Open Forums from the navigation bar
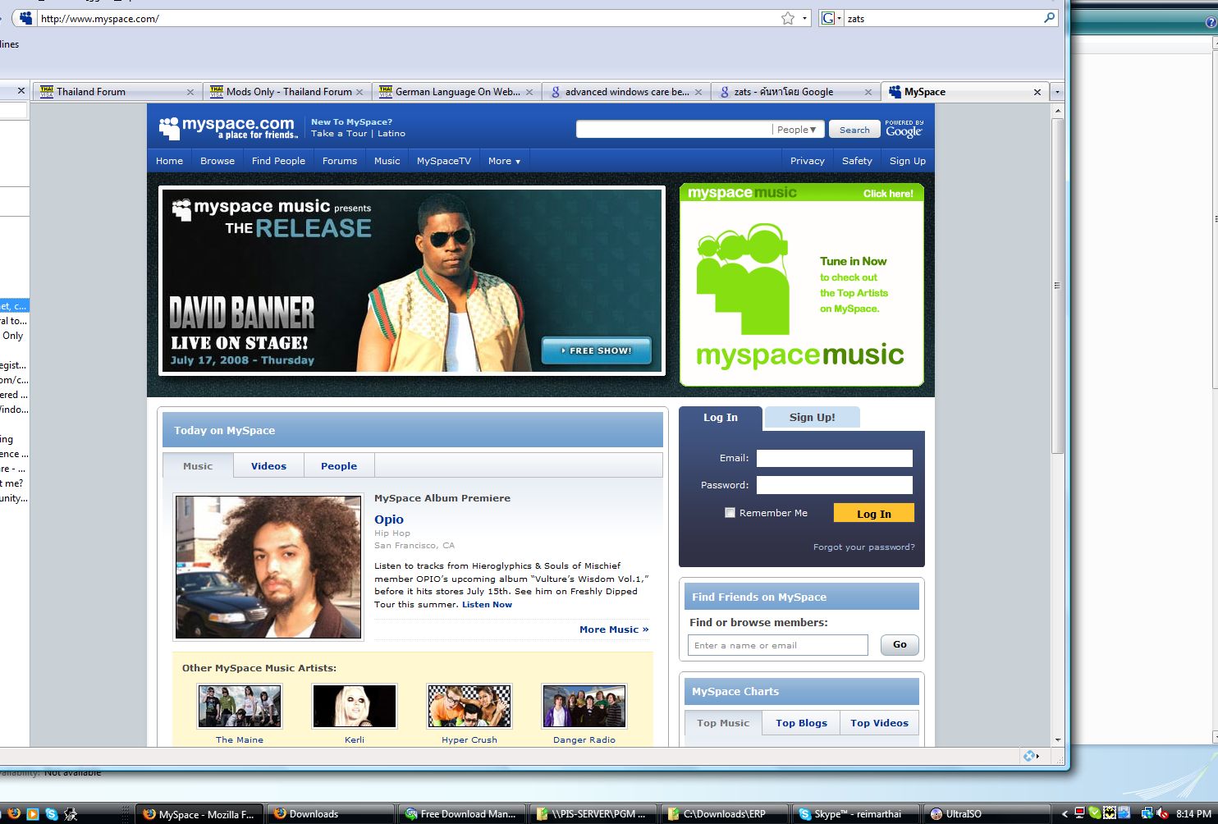This screenshot has width=1218, height=824. click(340, 161)
